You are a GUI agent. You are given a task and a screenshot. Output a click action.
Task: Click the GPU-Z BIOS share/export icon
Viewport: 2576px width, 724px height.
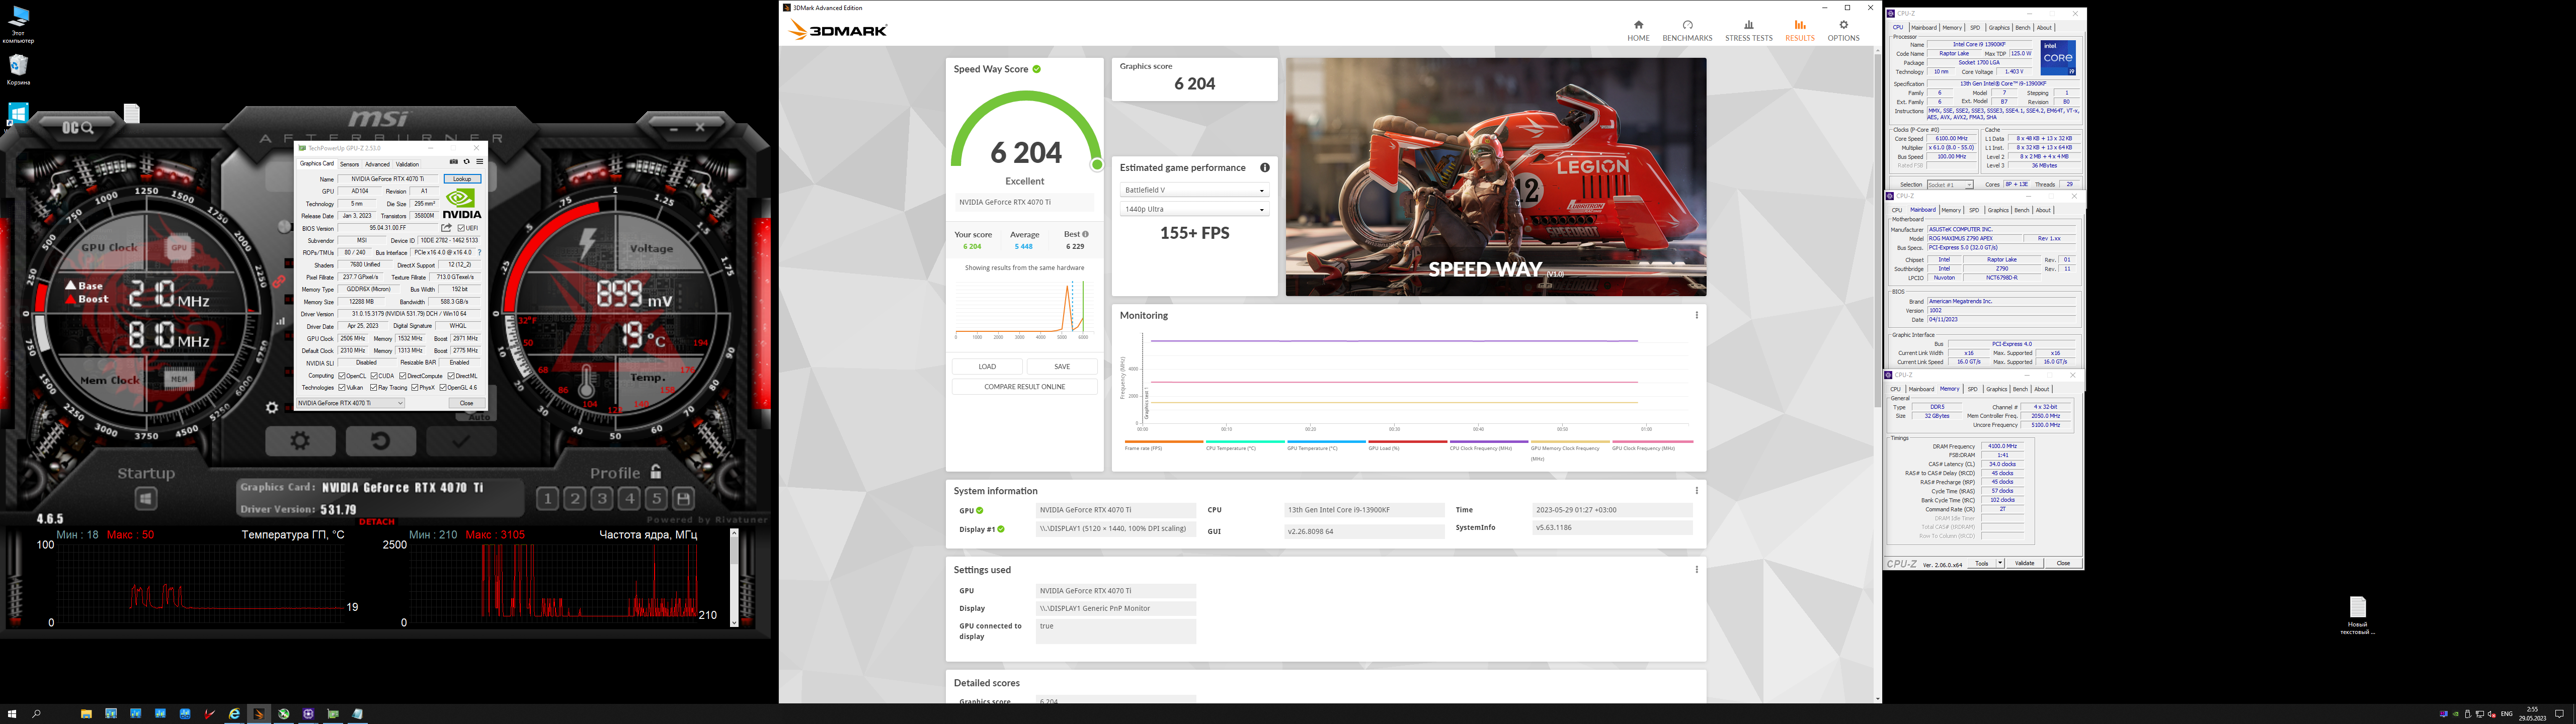[446, 228]
